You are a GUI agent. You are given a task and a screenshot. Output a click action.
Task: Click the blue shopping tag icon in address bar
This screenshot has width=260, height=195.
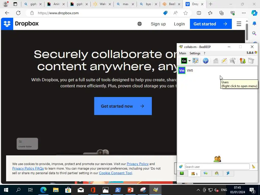(x=165, y=13)
